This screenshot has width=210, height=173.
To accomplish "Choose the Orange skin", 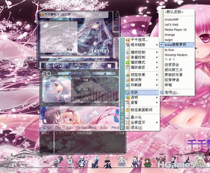I will (170, 35).
